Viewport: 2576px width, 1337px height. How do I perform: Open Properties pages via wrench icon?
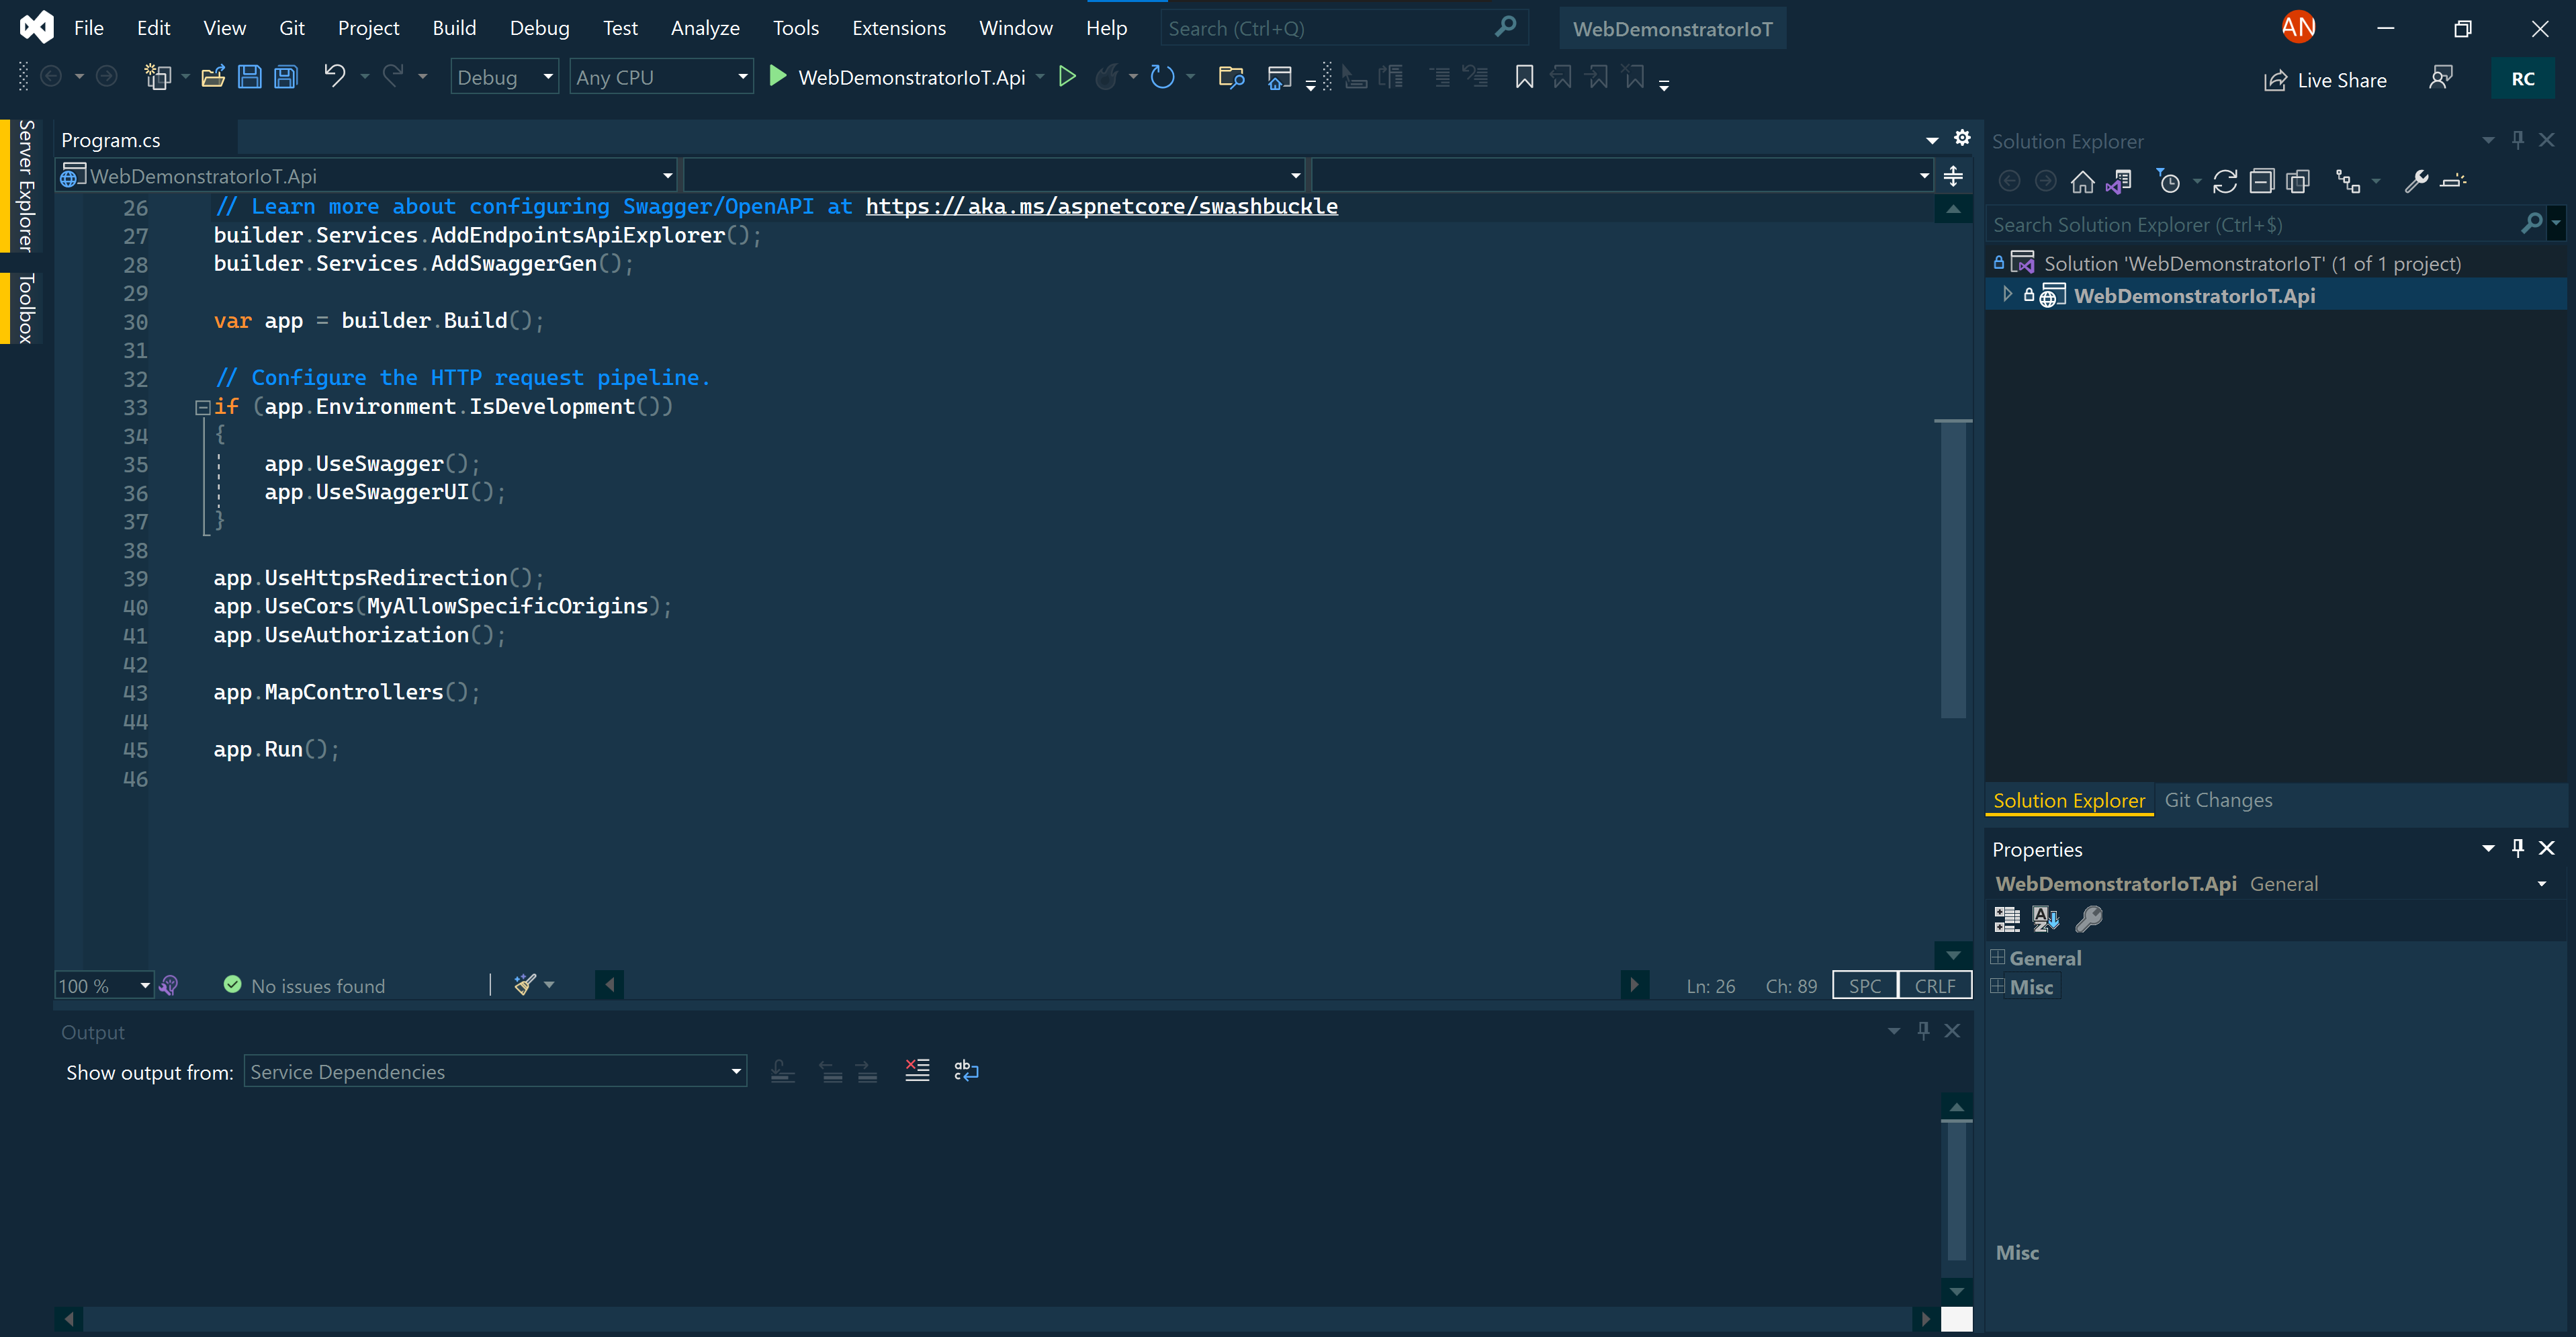point(2418,181)
